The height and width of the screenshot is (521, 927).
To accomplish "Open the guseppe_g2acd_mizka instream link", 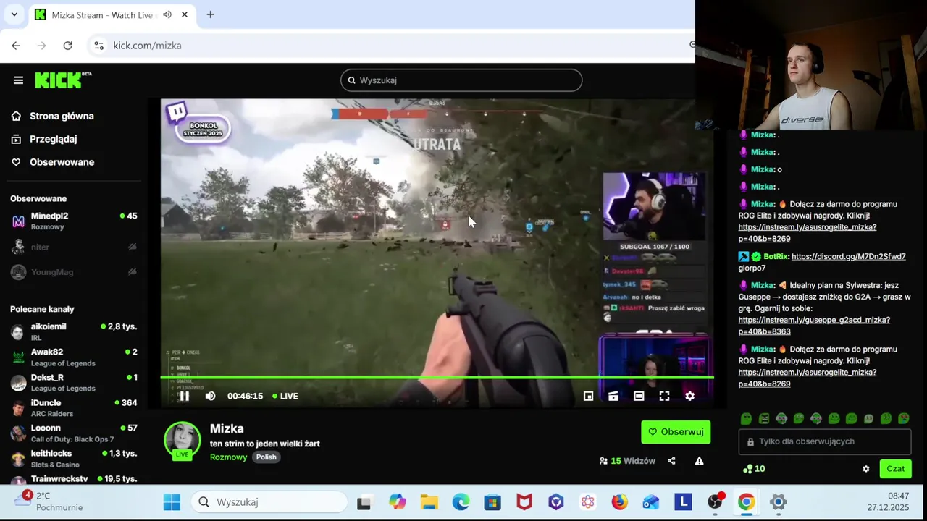I will (x=814, y=326).
